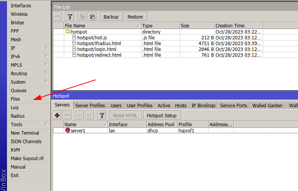
Task: Click the remove (minus) icon in Hotspot toolbar
Action: tap(67, 115)
